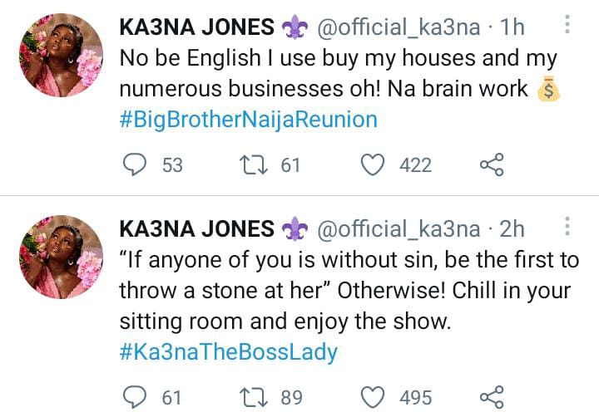Like the tweet with 495 likes

(372, 397)
